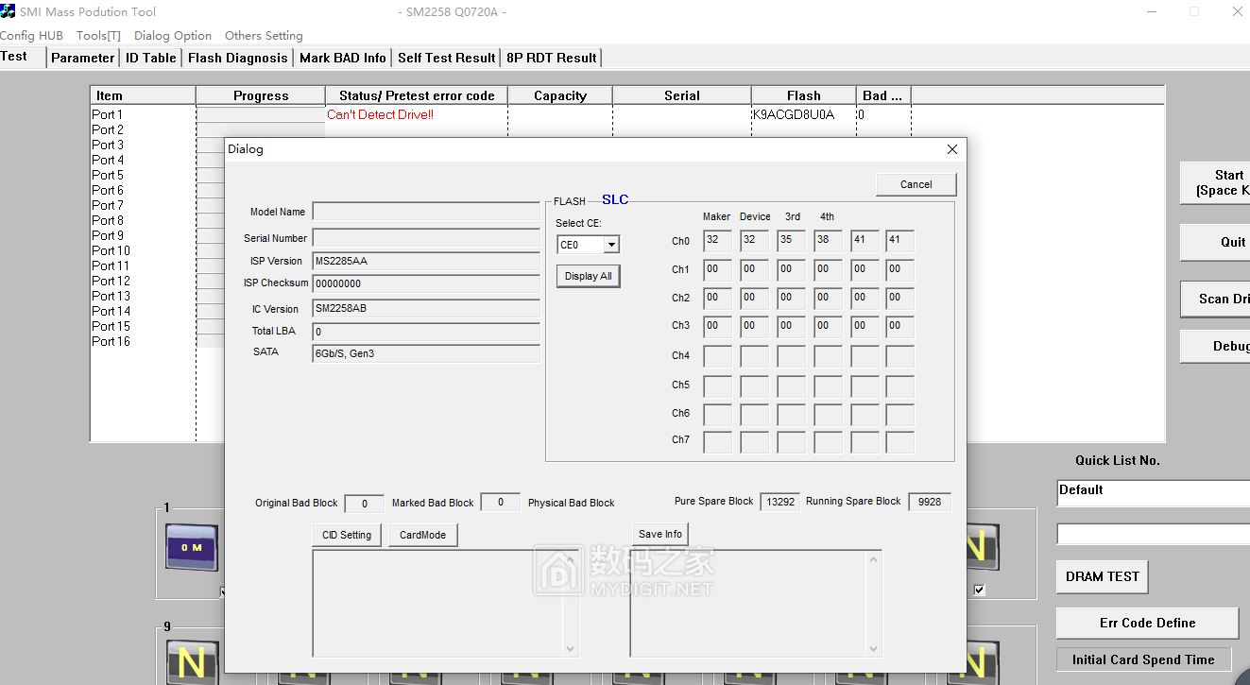Click the Progress column header
The image size is (1250, 685).
(261, 95)
